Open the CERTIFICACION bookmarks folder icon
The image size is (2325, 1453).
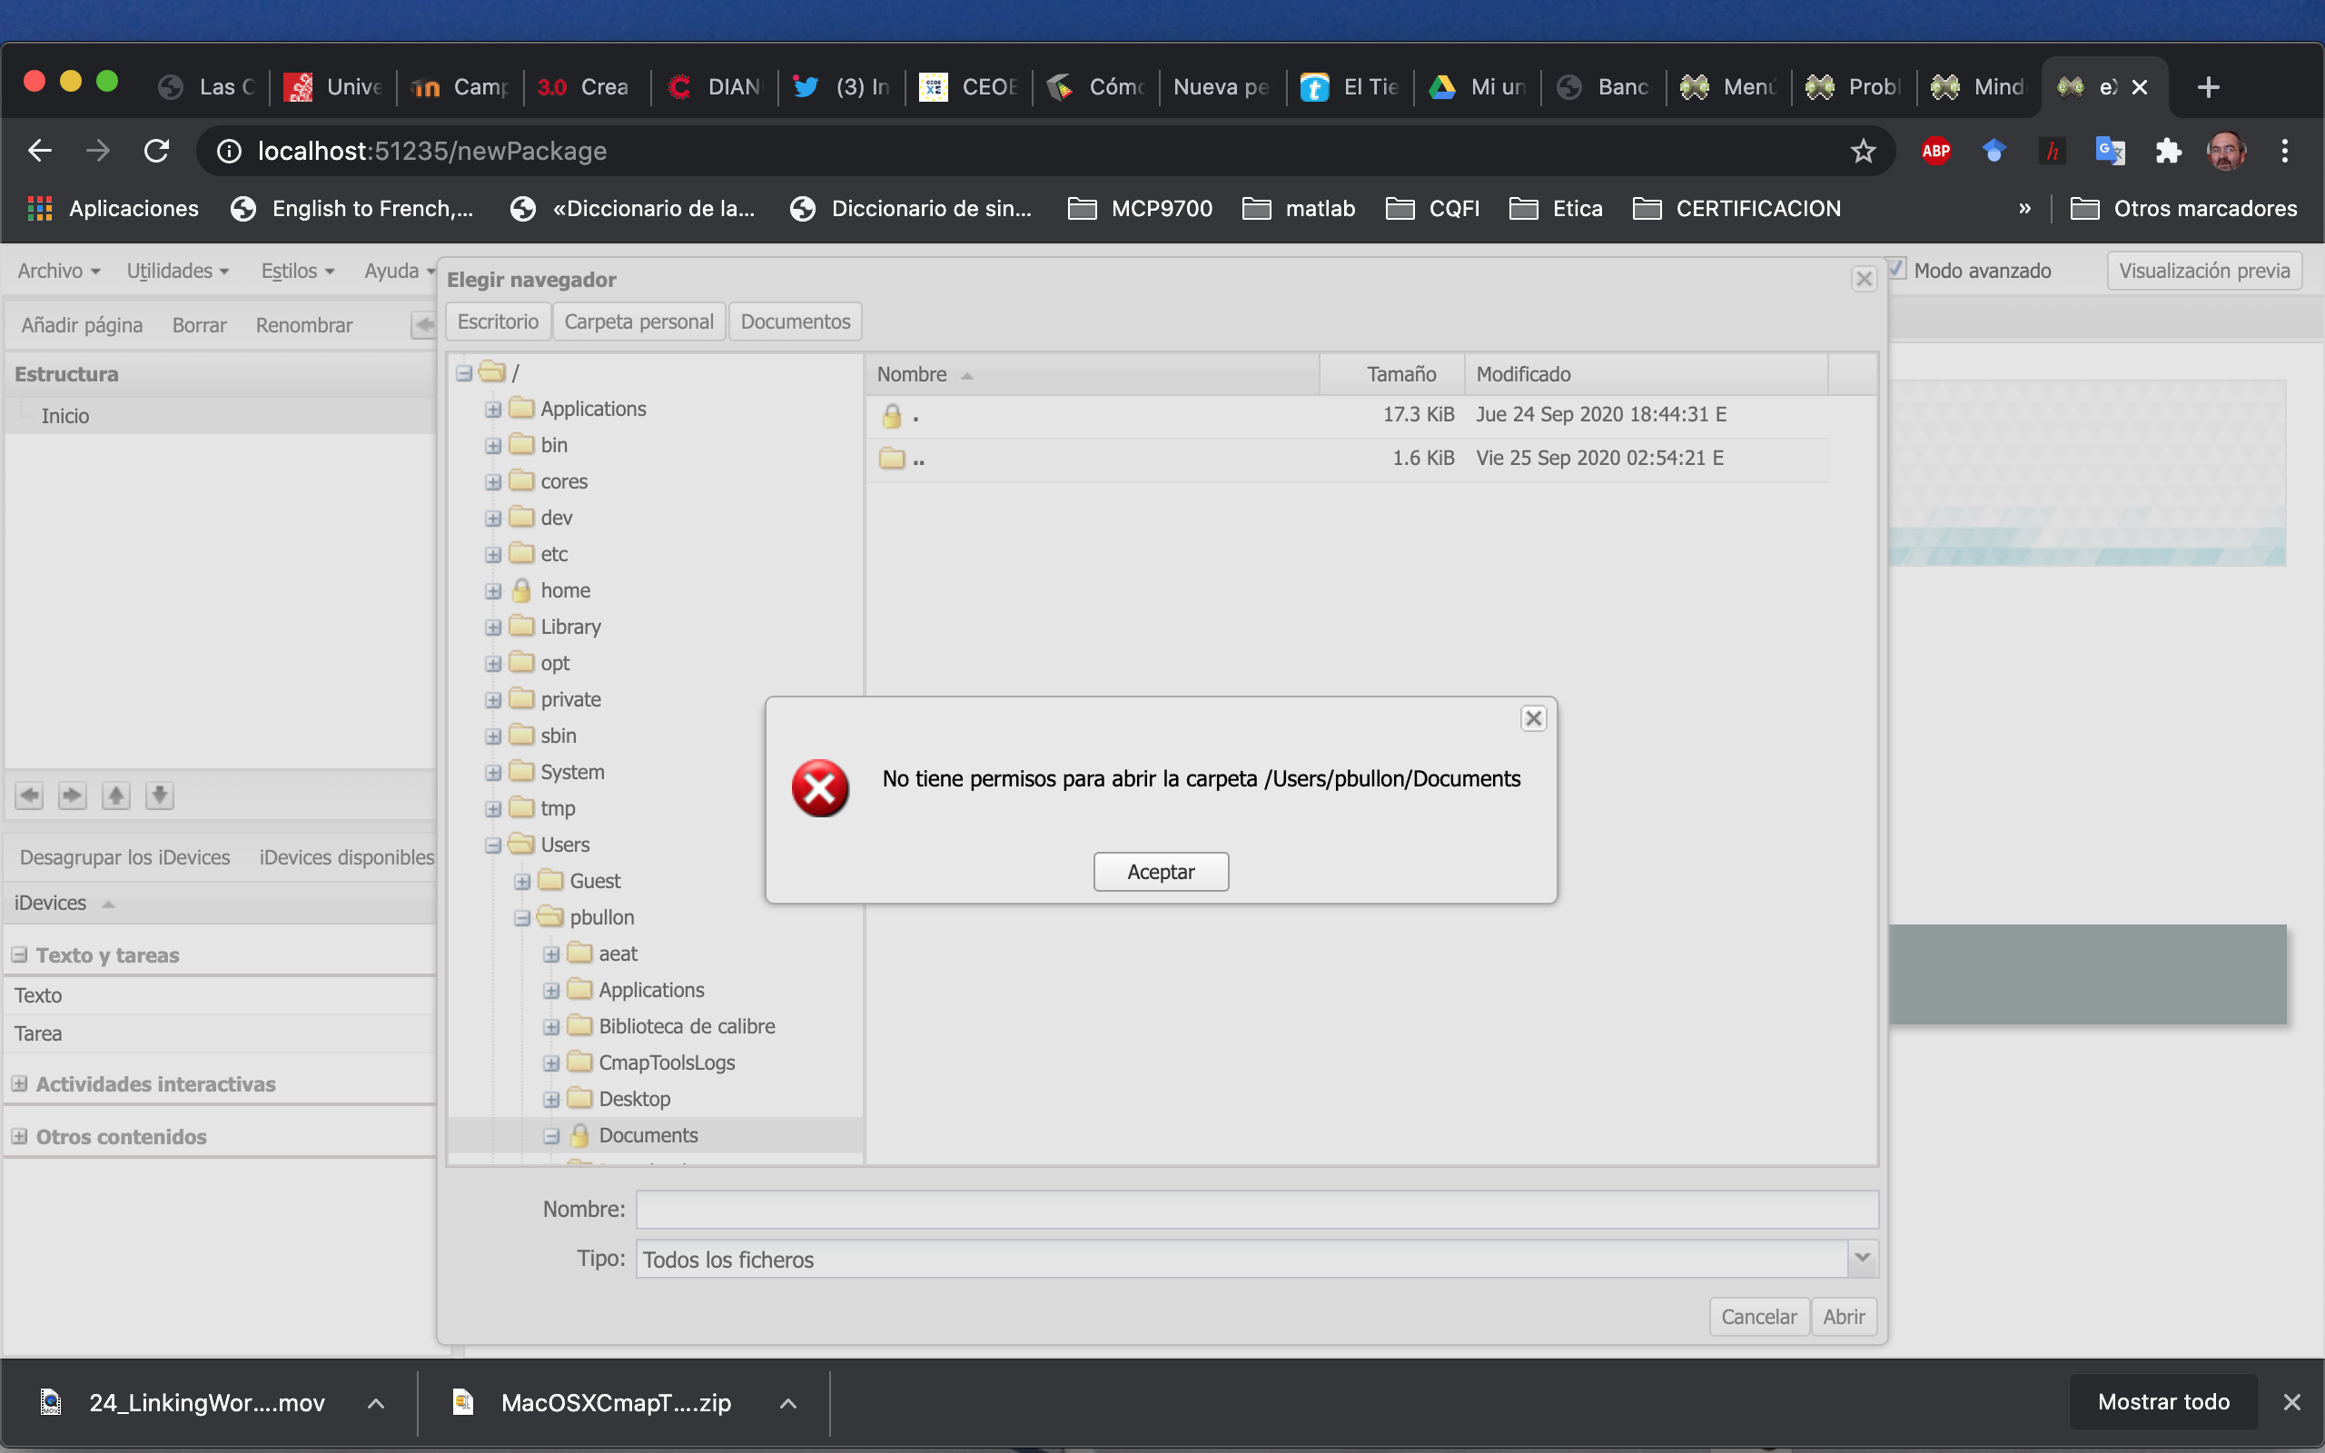1647,208
